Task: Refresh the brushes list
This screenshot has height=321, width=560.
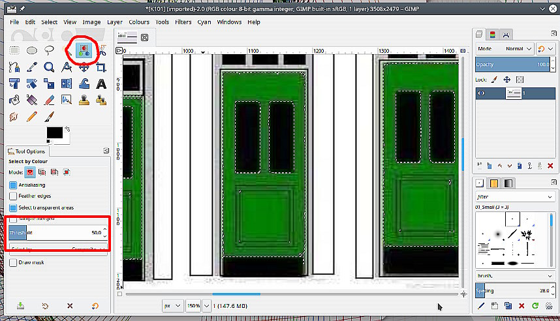Action: tap(535, 305)
